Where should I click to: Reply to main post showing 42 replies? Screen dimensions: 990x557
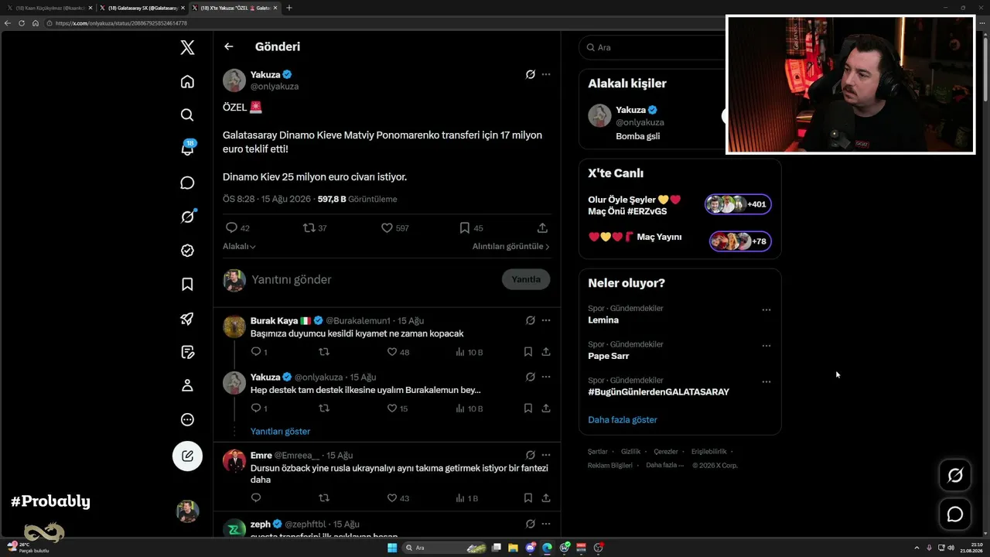(x=237, y=228)
